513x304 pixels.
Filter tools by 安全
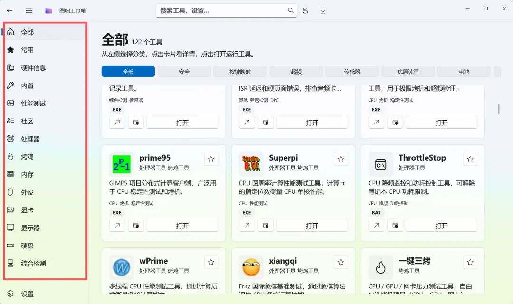pos(184,72)
